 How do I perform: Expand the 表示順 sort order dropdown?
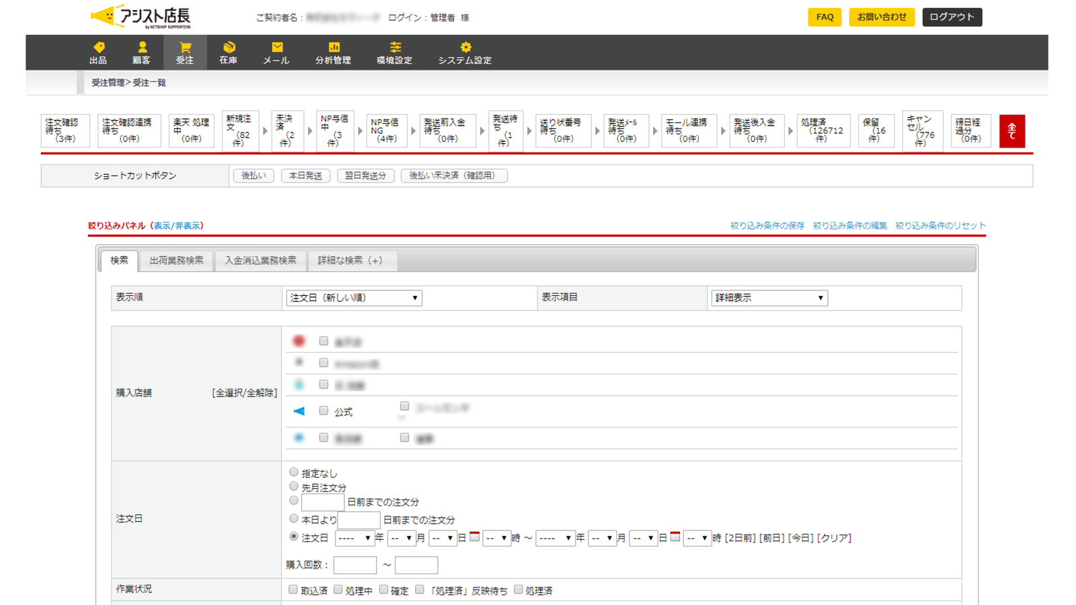354,298
